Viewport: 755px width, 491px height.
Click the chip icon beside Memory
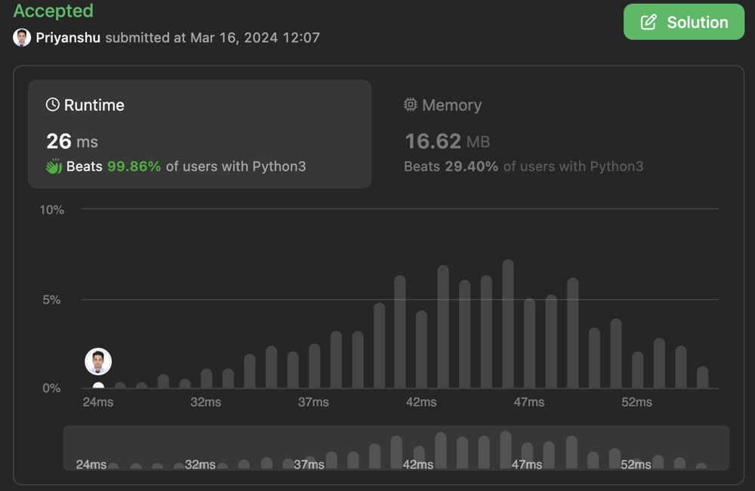[410, 104]
